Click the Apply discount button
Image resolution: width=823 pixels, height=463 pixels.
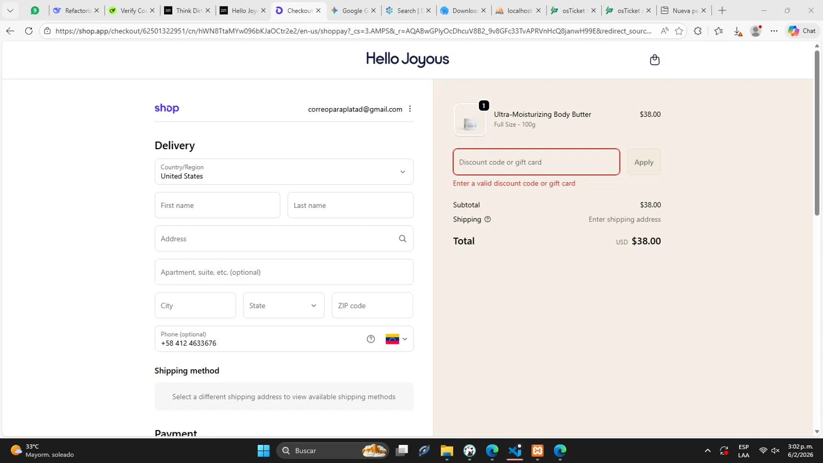click(644, 162)
